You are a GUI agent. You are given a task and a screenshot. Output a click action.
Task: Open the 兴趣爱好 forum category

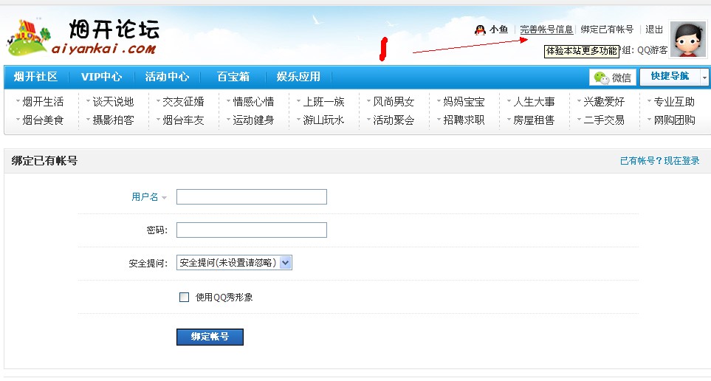(x=604, y=102)
